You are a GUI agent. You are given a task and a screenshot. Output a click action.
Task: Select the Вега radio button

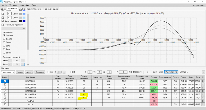tap(4, 46)
